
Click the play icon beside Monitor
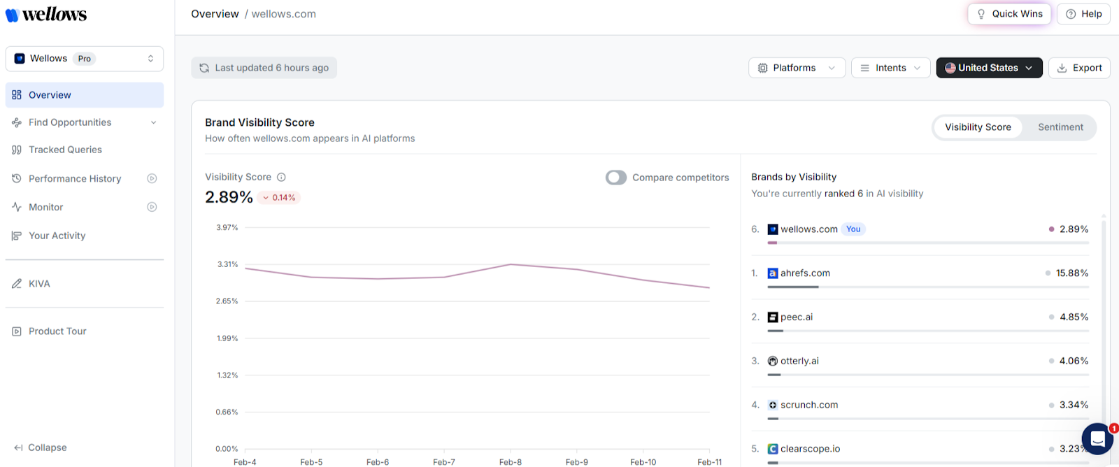[x=152, y=207]
